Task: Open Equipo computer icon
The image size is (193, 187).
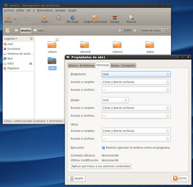Action: (115, 17)
